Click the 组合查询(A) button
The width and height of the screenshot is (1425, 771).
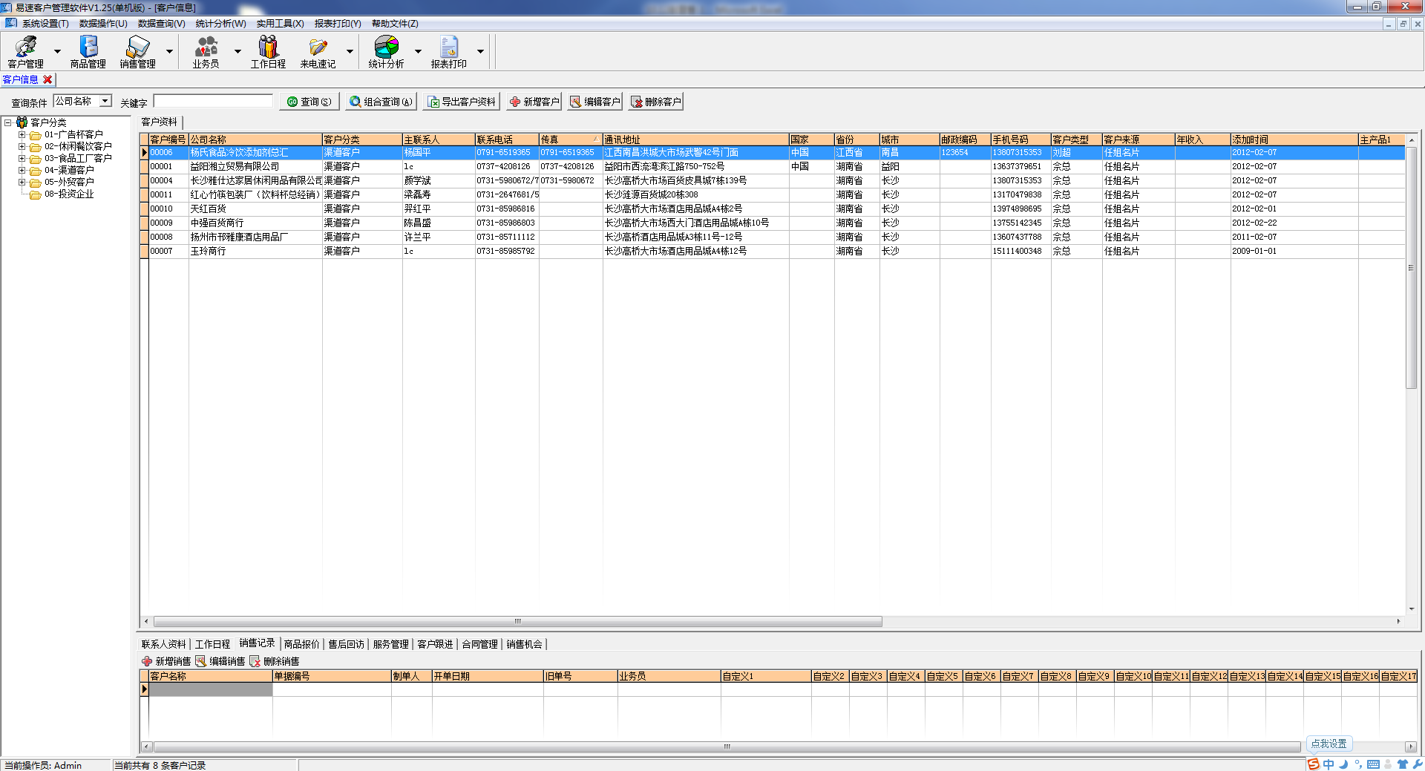point(381,102)
